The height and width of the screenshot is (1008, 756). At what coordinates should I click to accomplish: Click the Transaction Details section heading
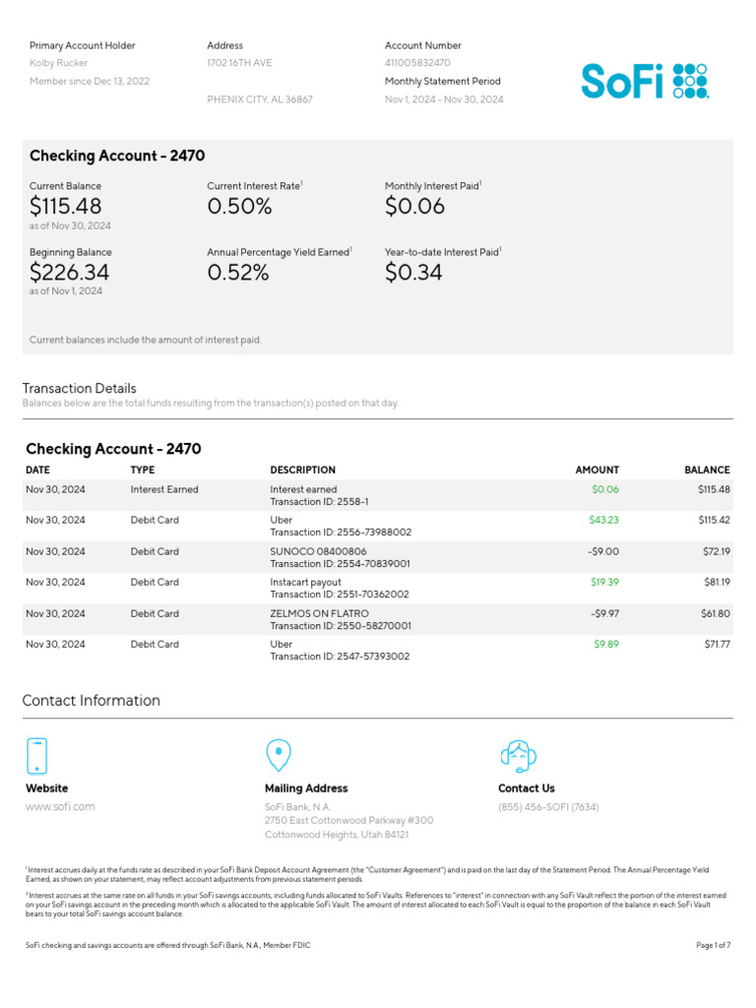[79, 388]
